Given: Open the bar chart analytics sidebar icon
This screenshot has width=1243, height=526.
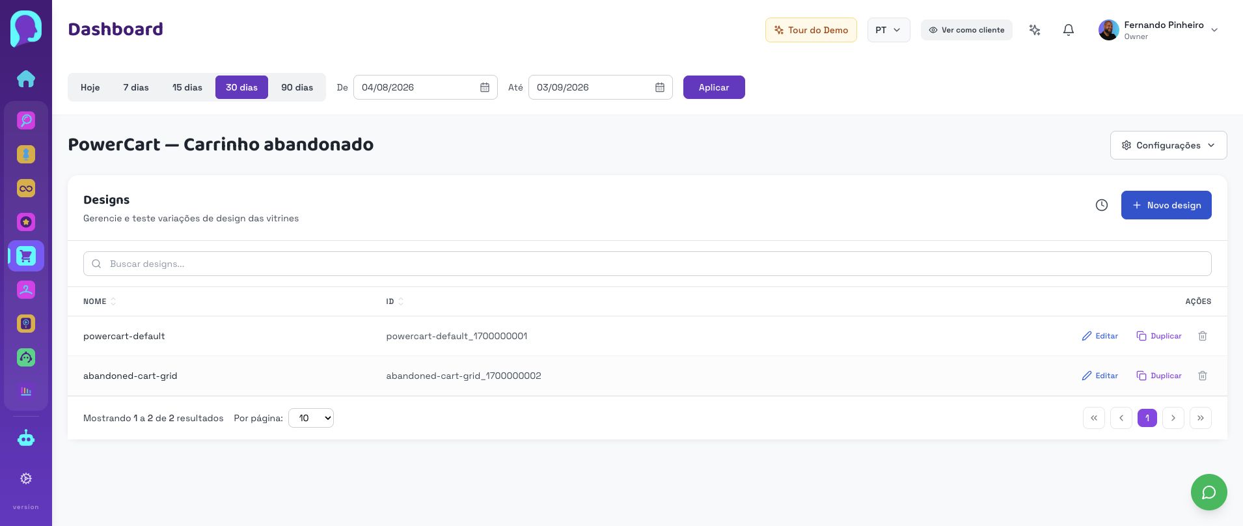Looking at the screenshot, I should [x=26, y=391].
